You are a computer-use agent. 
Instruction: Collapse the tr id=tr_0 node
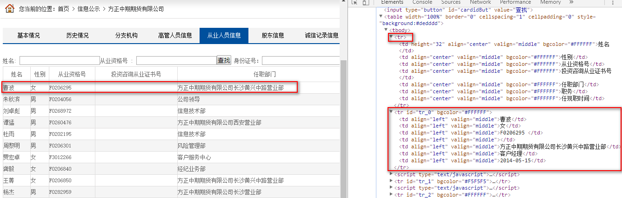391,112
